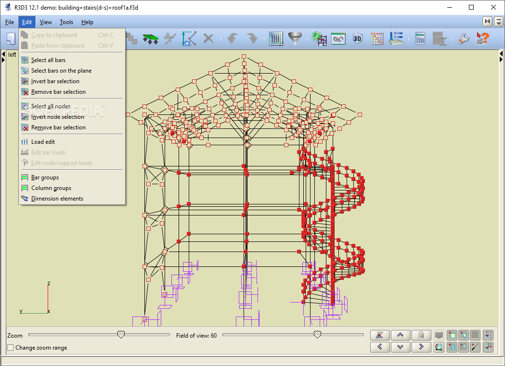This screenshot has width=505, height=366.
Task: Choose Select all nodes menu item
Action: pyautogui.click(x=72, y=106)
